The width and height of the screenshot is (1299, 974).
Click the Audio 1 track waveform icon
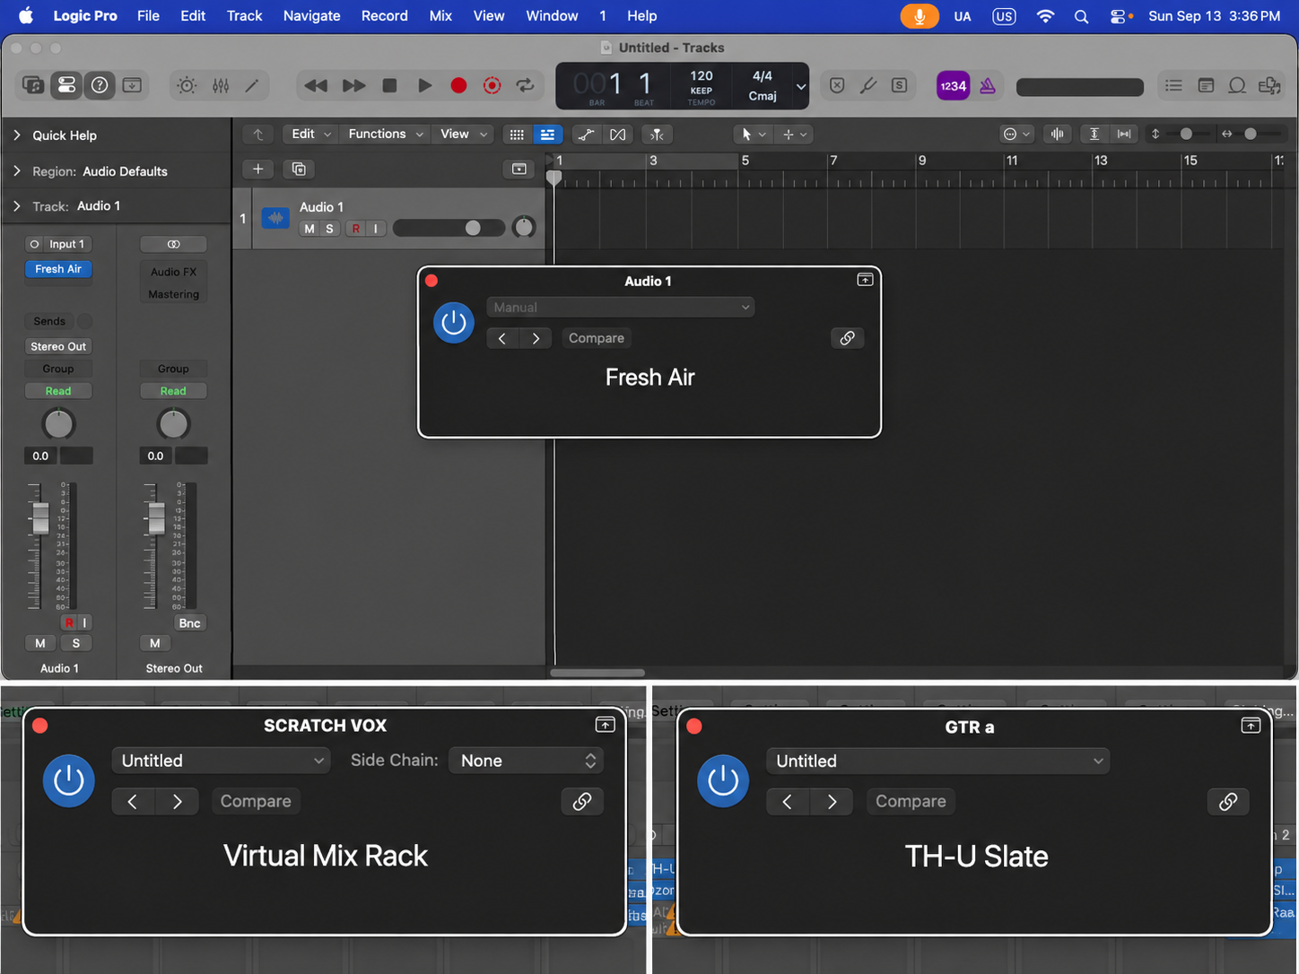[x=275, y=218]
